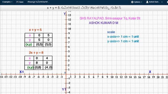
Task: Click the 10 tick label on y-axis
Action: point(70,29)
